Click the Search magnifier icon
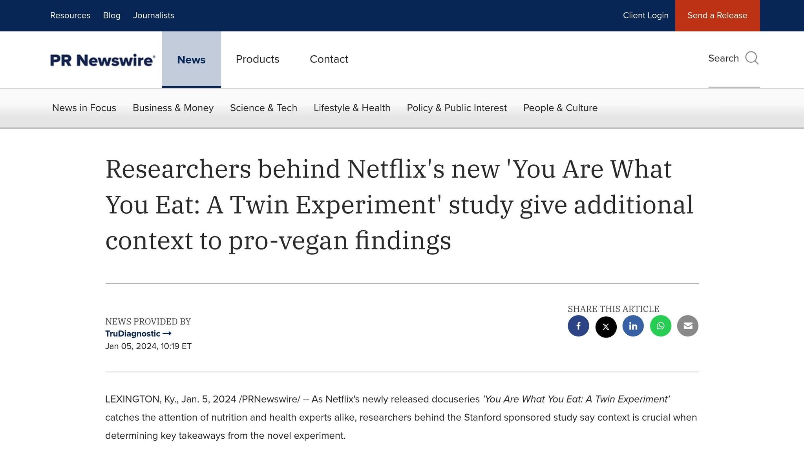 pyautogui.click(x=752, y=58)
